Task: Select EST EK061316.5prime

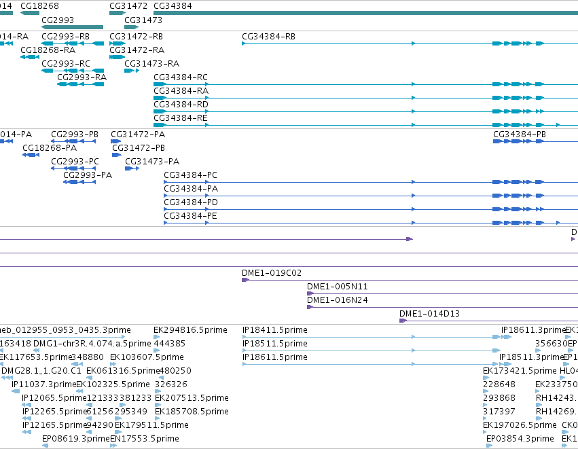Action: coord(123,371)
